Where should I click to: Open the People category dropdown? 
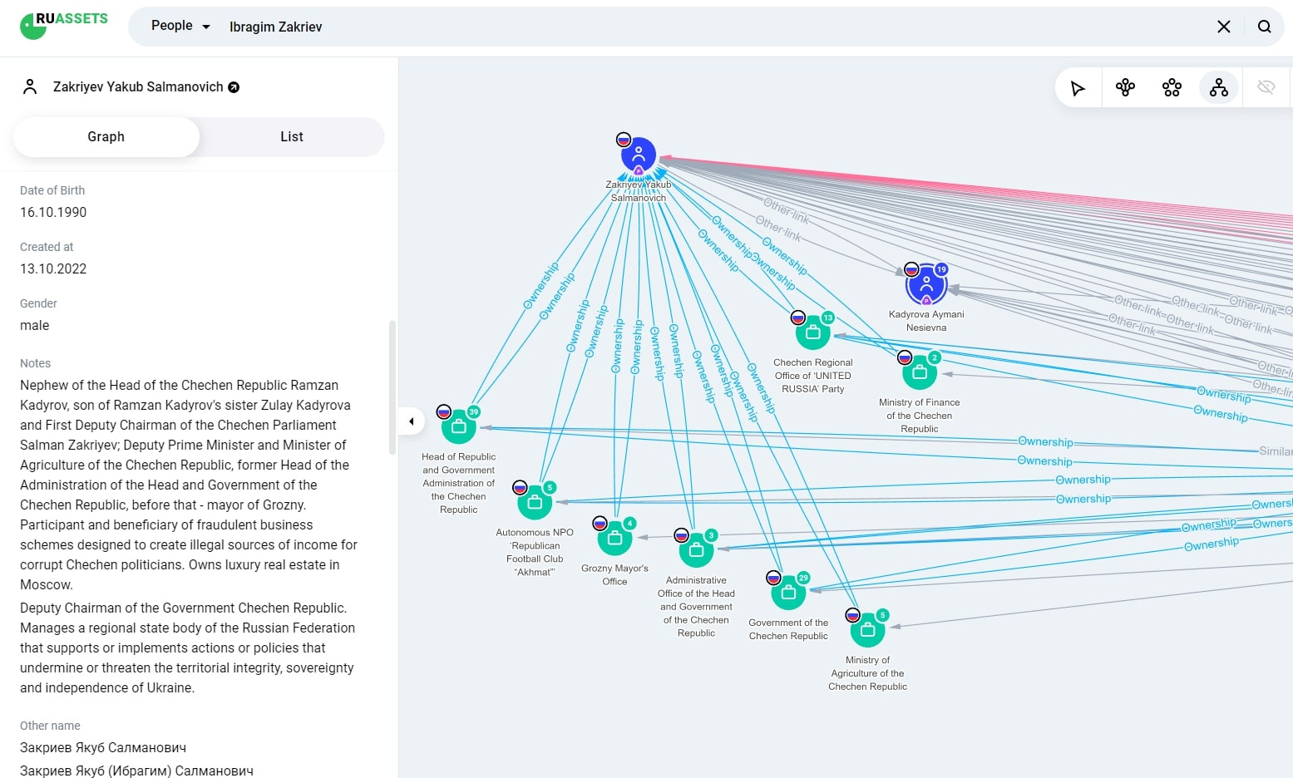[x=180, y=26]
